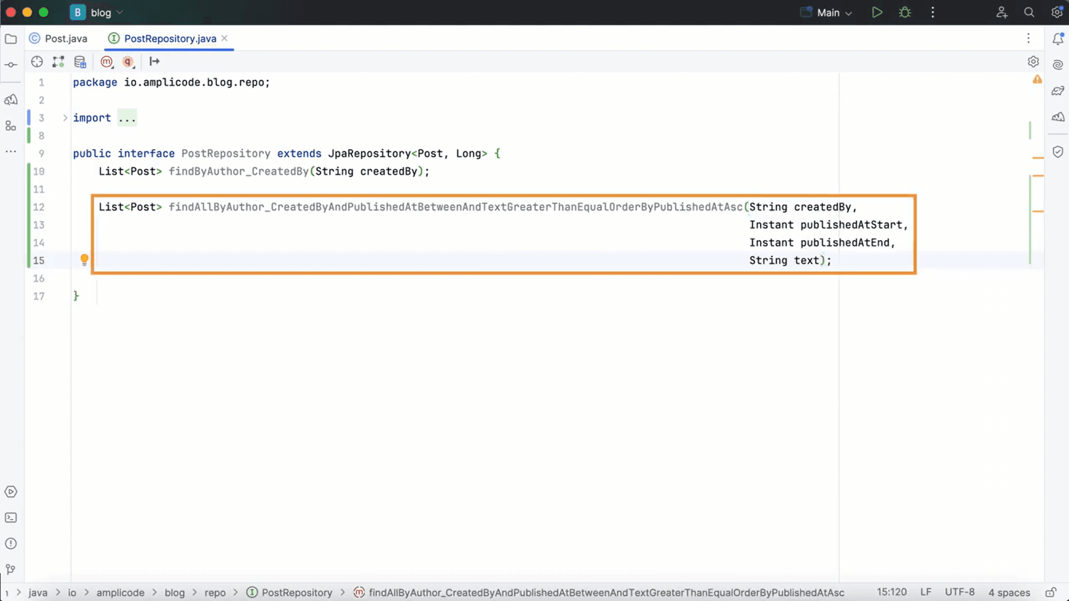Viewport: 1069px width, 601px height.
Task: Click line number 12 in gutter
Action: (38, 207)
